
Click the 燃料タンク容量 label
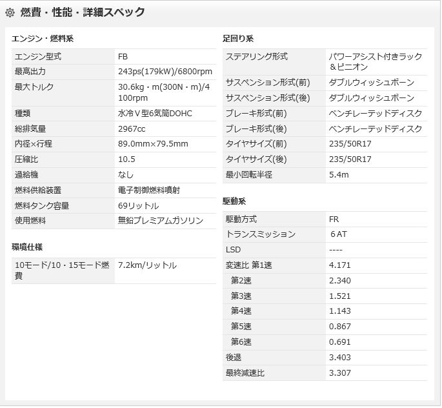(42, 206)
